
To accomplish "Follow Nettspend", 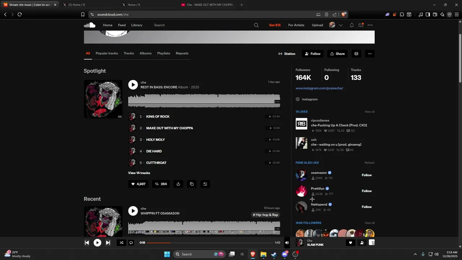I will click(367, 207).
